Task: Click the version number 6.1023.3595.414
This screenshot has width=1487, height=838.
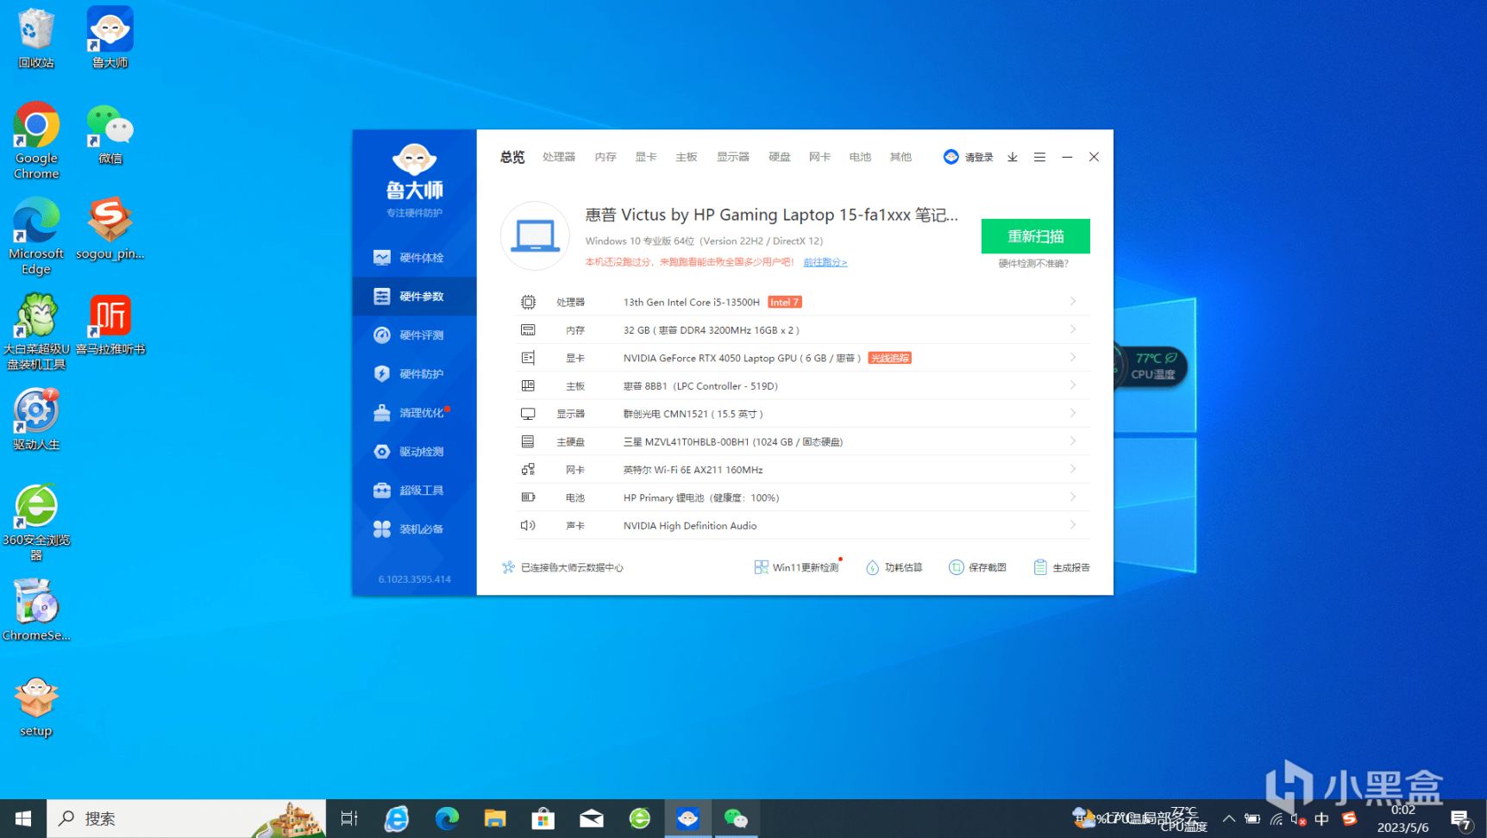Action: (415, 579)
